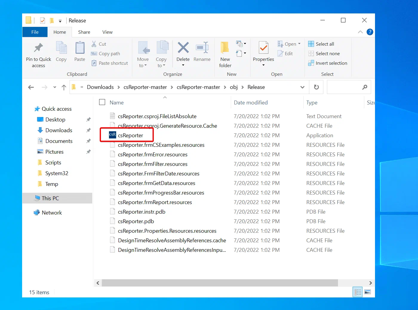
Task: Switch to the View ribbon tab
Action: (x=107, y=32)
